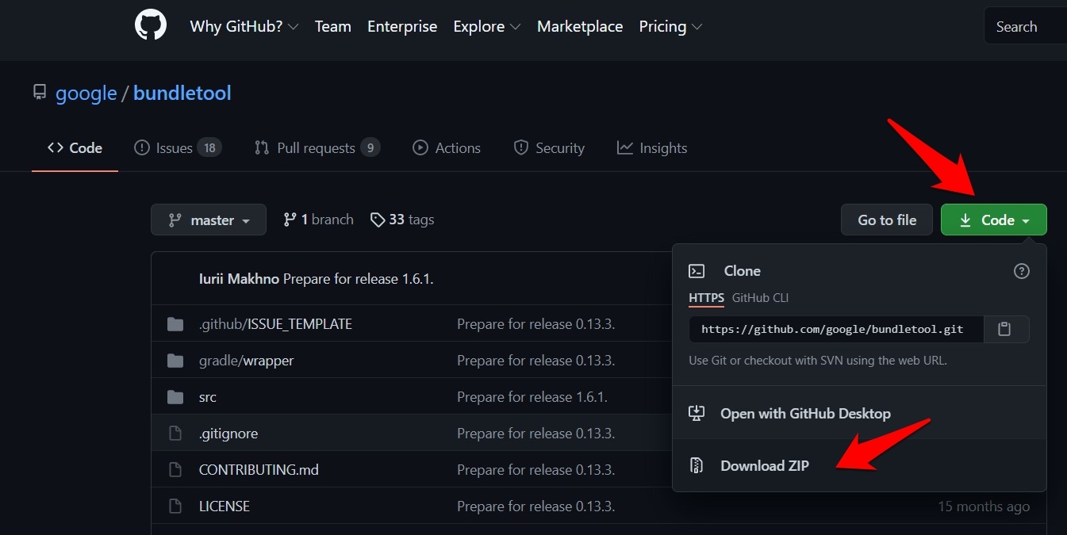Click the src folder icon
Viewport: 1067px width, 535px height.
click(x=175, y=397)
